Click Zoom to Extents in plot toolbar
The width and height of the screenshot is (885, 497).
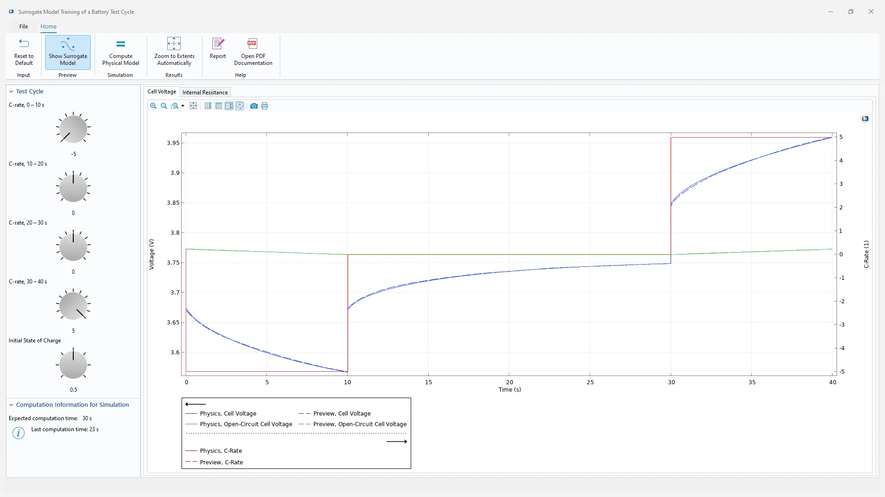point(194,106)
